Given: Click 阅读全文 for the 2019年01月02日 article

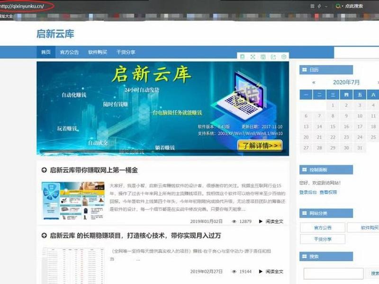Looking at the screenshot, I should click(x=274, y=221).
